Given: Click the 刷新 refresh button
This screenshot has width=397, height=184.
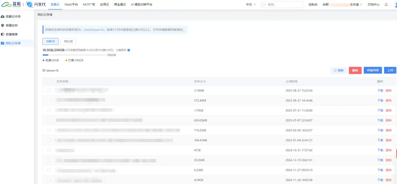Looking at the screenshot, I should click(339, 70).
